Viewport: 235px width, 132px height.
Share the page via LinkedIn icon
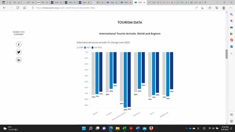point(19,60)
